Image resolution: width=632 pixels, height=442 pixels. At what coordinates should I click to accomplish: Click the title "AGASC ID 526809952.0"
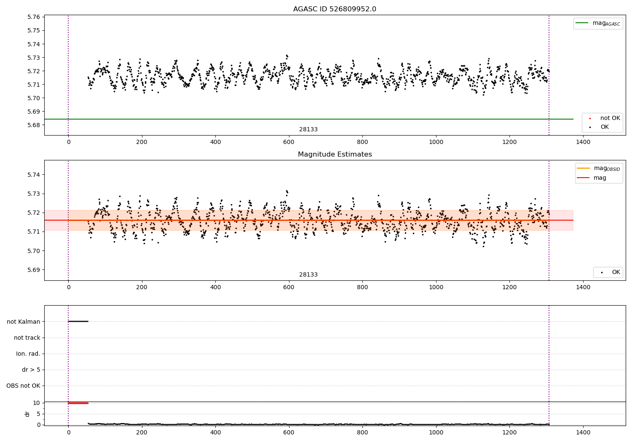[335, 9]
